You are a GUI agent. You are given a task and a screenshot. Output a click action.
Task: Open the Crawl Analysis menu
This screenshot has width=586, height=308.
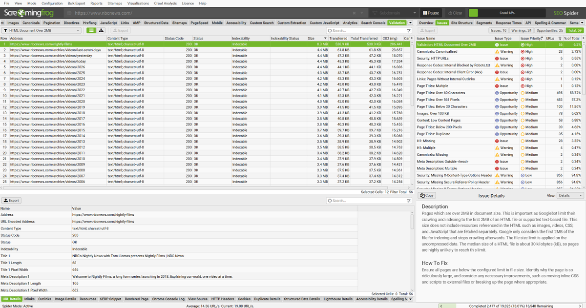coord(166,3)
